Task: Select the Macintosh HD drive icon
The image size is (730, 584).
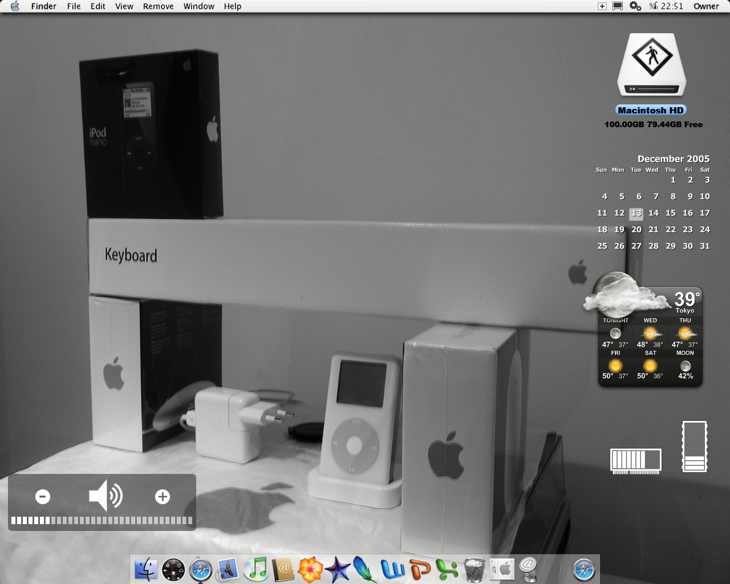Action: (651, 64)
